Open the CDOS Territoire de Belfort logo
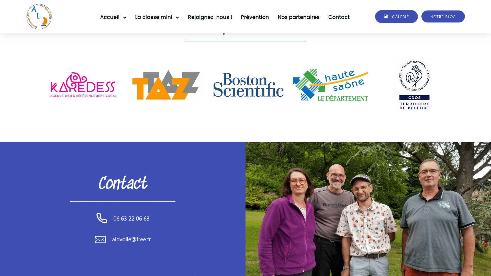Image resolution: width=491 pixels, height=276 pixels. (x=415, y=85)
